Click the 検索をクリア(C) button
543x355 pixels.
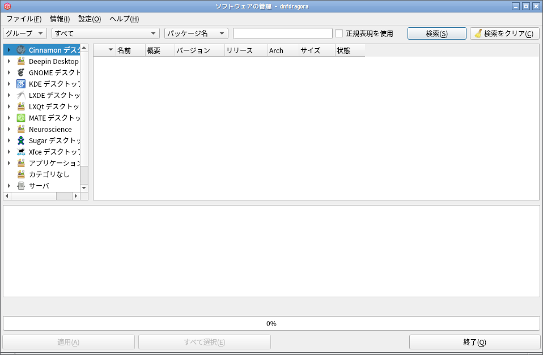504,33
